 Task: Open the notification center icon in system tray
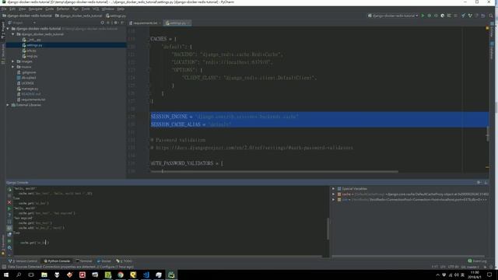point(489,275)
